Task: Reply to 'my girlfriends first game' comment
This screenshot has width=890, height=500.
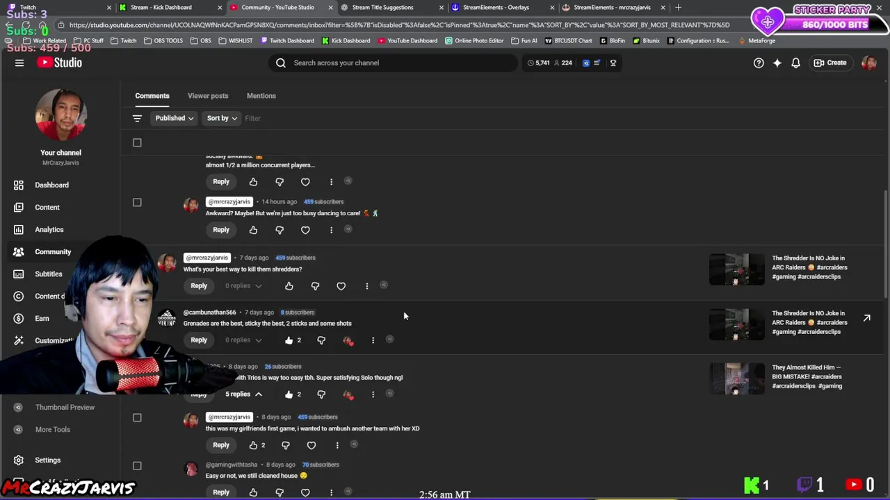Action: pyautogui.click(x=221, y=445)
